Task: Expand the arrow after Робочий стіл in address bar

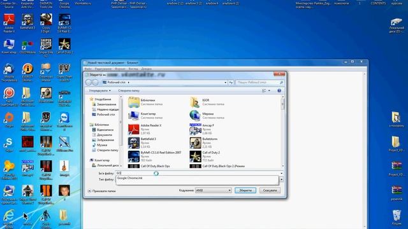Action: (129, 82)
